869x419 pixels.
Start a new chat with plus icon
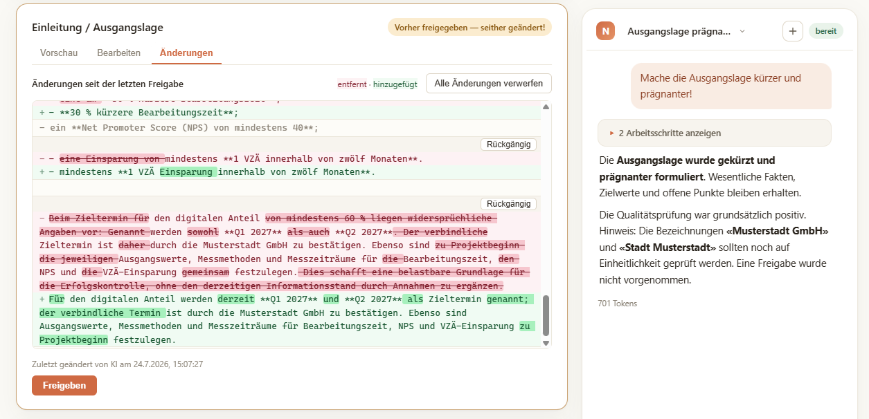[792, 31]
